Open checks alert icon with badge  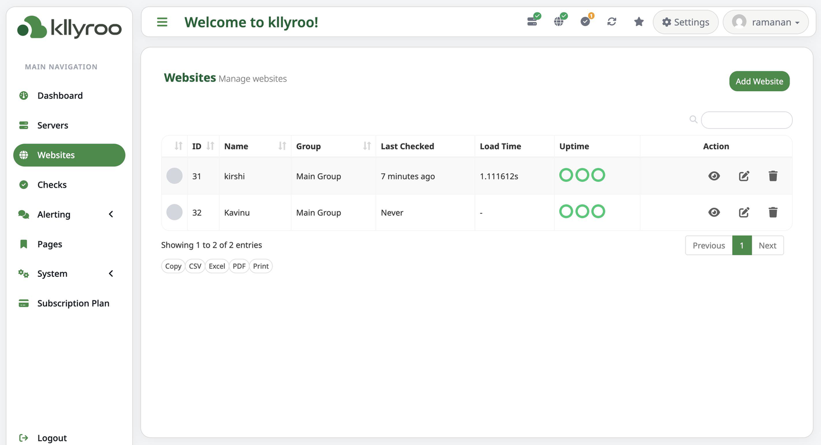coord(587,21)
